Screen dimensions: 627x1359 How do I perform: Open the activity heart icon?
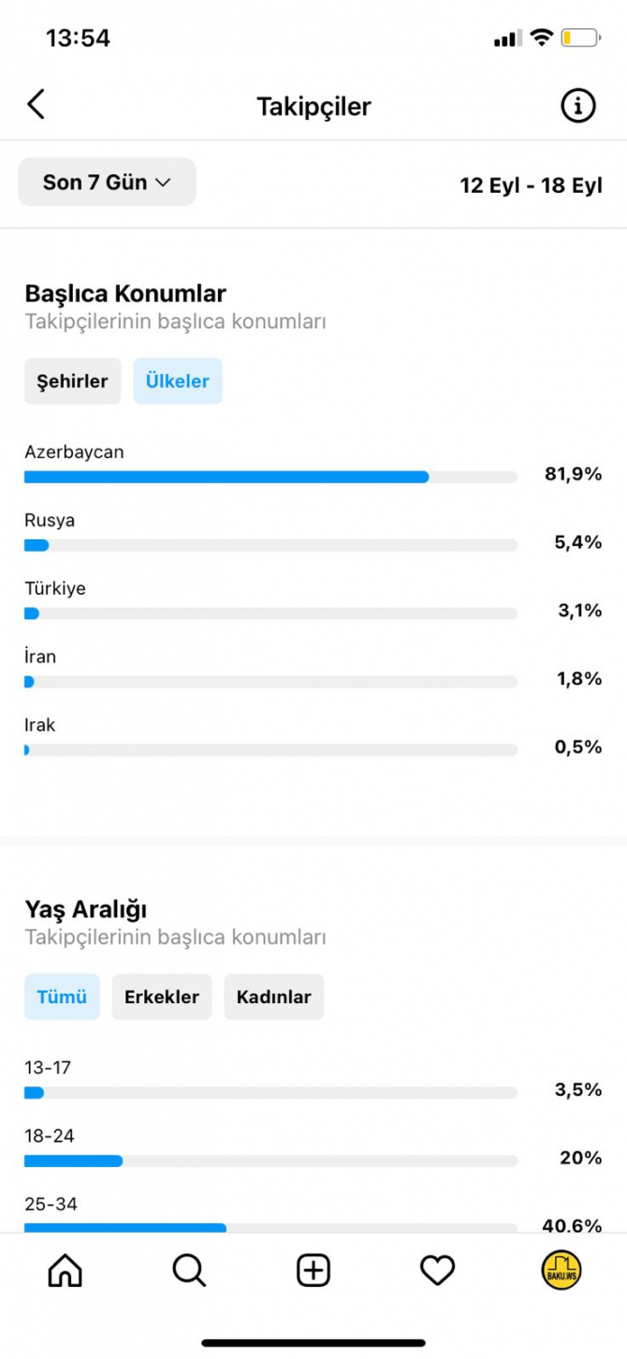tap(437, 1270)
